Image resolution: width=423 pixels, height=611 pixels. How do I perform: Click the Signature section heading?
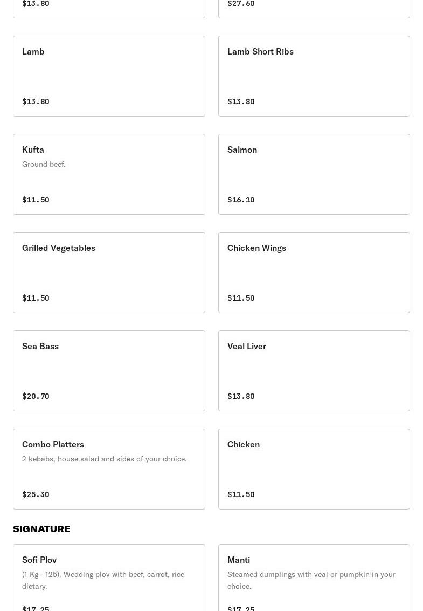(x=41, y=529)
